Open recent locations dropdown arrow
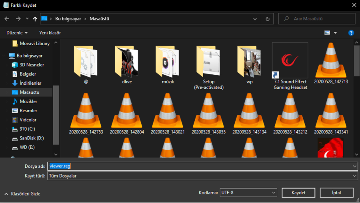360x203 pixels. pyautogui.click(x=27, y=19)
